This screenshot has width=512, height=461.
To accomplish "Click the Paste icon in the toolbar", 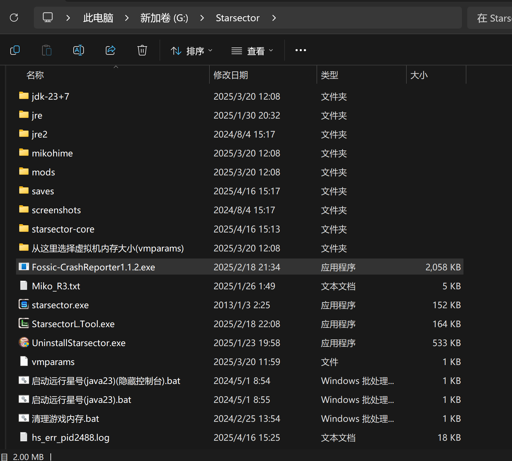I will coord(46,50).
